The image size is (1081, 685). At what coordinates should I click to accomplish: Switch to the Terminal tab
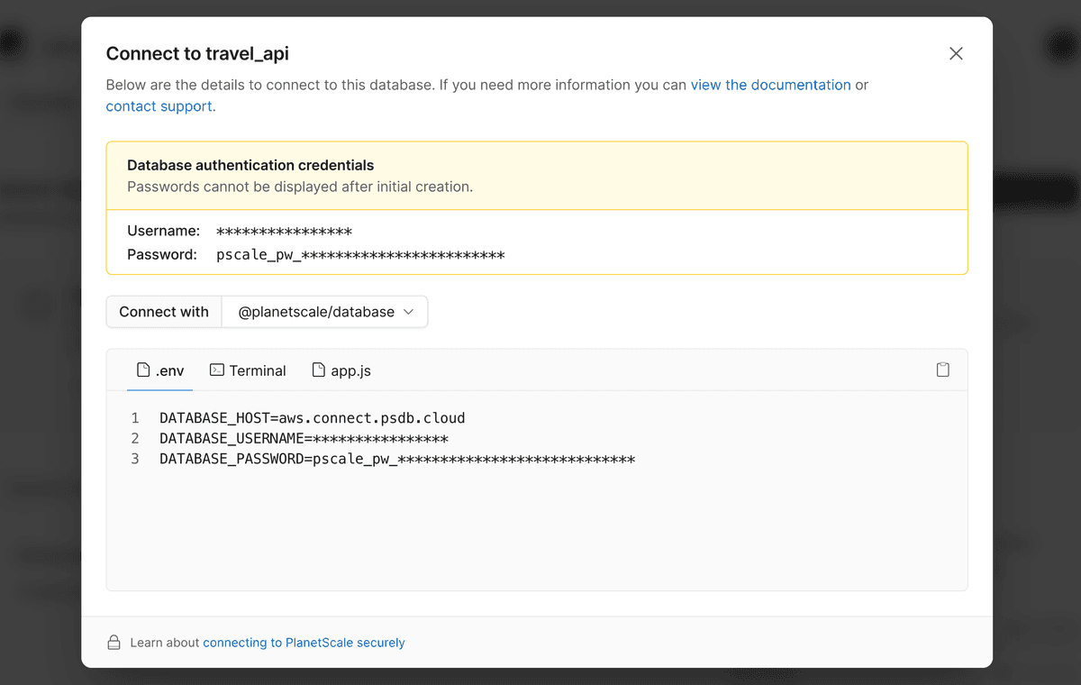click(248, 370)
